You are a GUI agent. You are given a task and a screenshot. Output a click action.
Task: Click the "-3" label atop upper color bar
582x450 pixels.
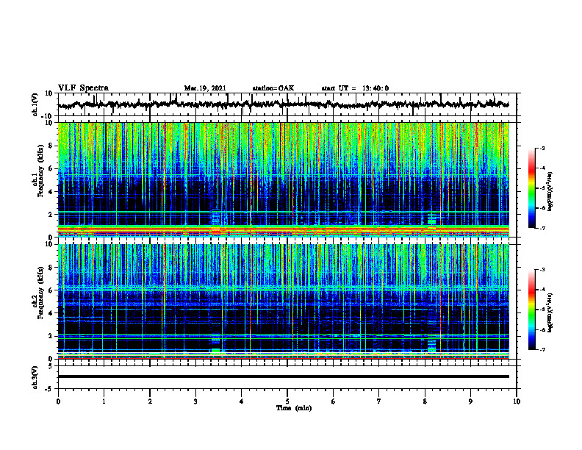(x=542, y=149)
